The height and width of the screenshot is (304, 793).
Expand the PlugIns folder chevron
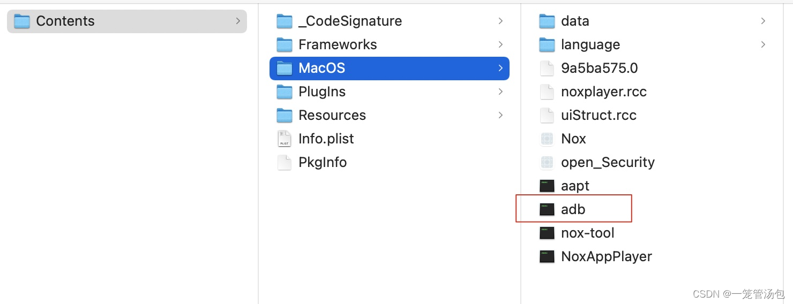[500, 92]
